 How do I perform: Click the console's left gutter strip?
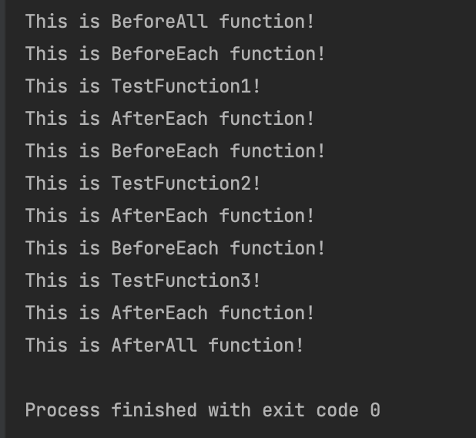(x=2, y=219)
